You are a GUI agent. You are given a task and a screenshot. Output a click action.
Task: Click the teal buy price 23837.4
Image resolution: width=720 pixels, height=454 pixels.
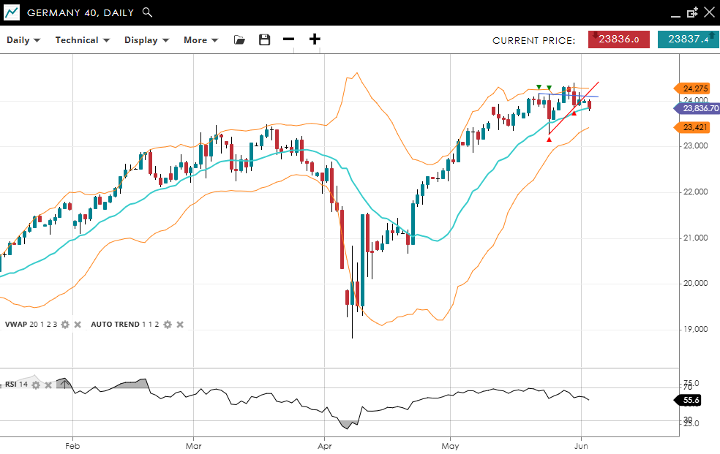pyautogui.click(x=688, y=40)
